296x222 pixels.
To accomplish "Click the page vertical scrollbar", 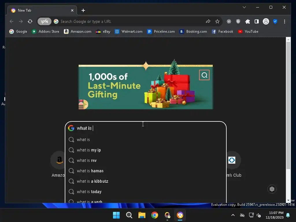I will coord(288,105).
